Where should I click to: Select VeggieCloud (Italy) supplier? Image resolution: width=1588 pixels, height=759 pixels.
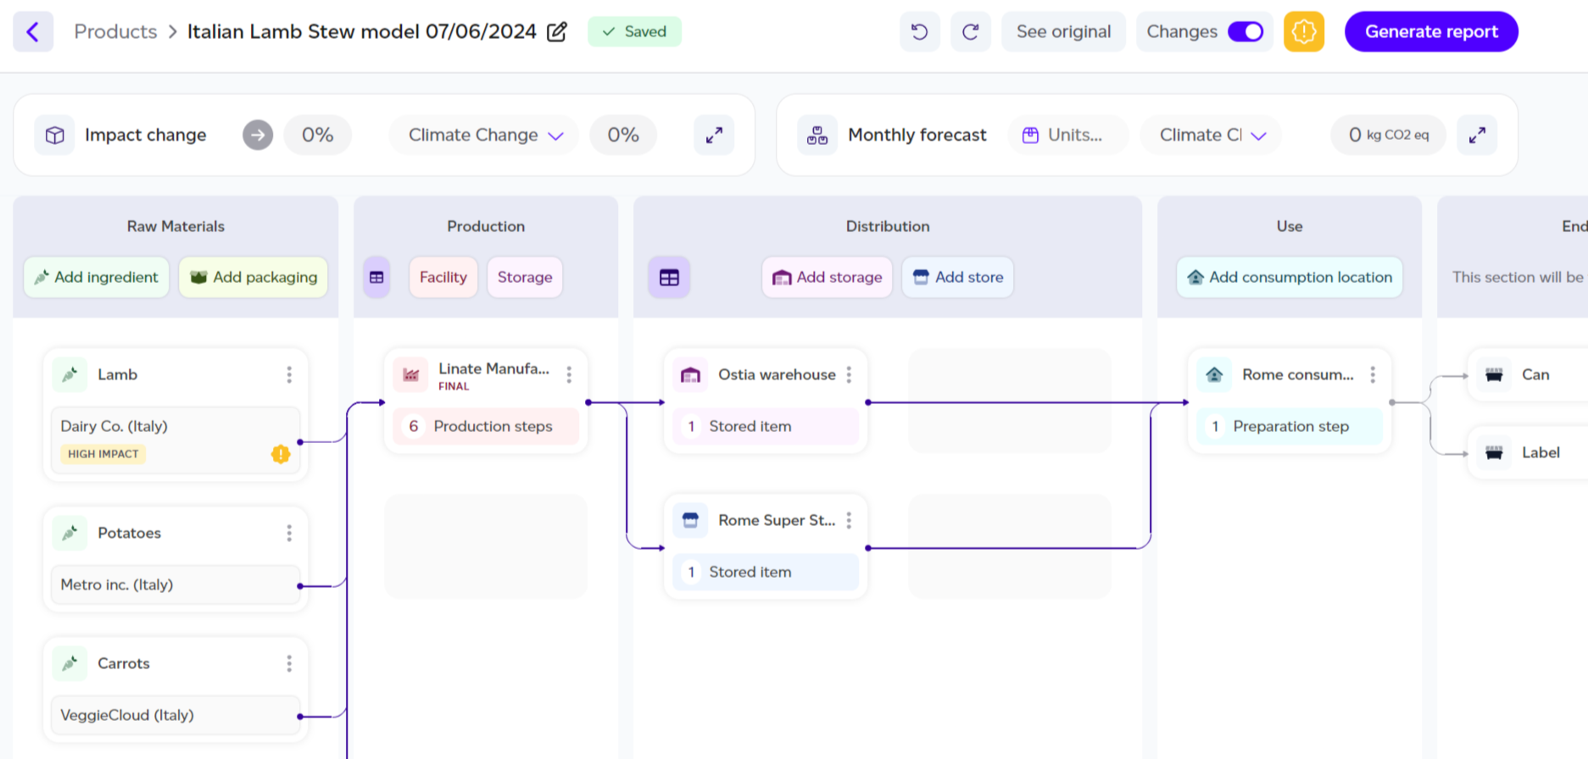tap(176, 715)
